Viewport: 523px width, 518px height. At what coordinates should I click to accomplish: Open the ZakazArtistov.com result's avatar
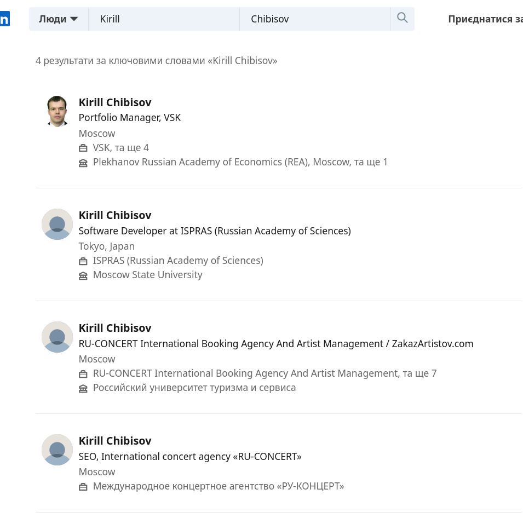click(57, 337)
